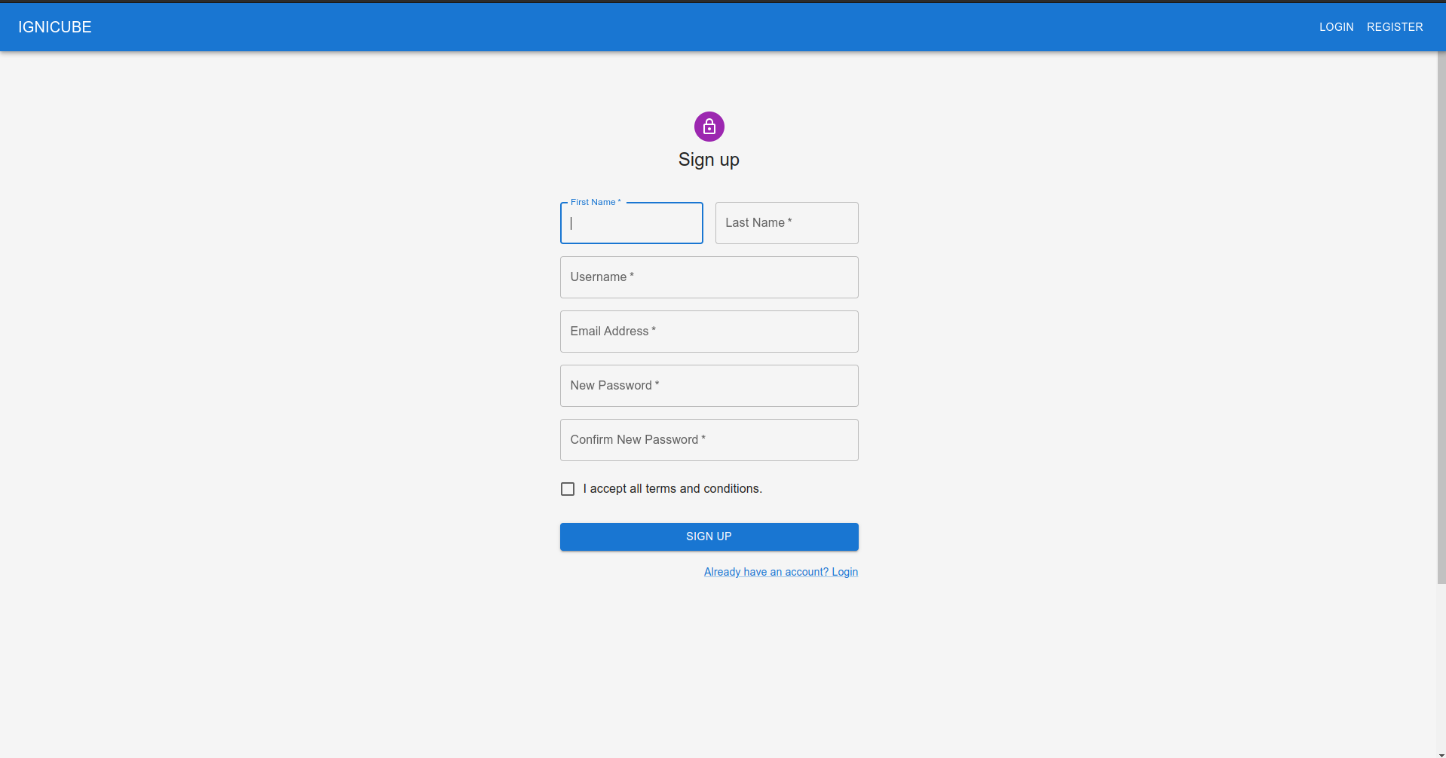Open the LOGIN page from the top menu
This screenshot has height=758, width=1446.
coord(1335,26)
